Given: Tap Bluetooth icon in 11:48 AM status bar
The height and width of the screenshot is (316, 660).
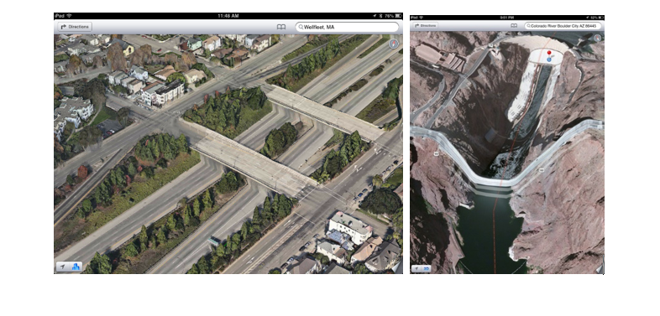Looking at the screenshot, I should coord(380,16).
